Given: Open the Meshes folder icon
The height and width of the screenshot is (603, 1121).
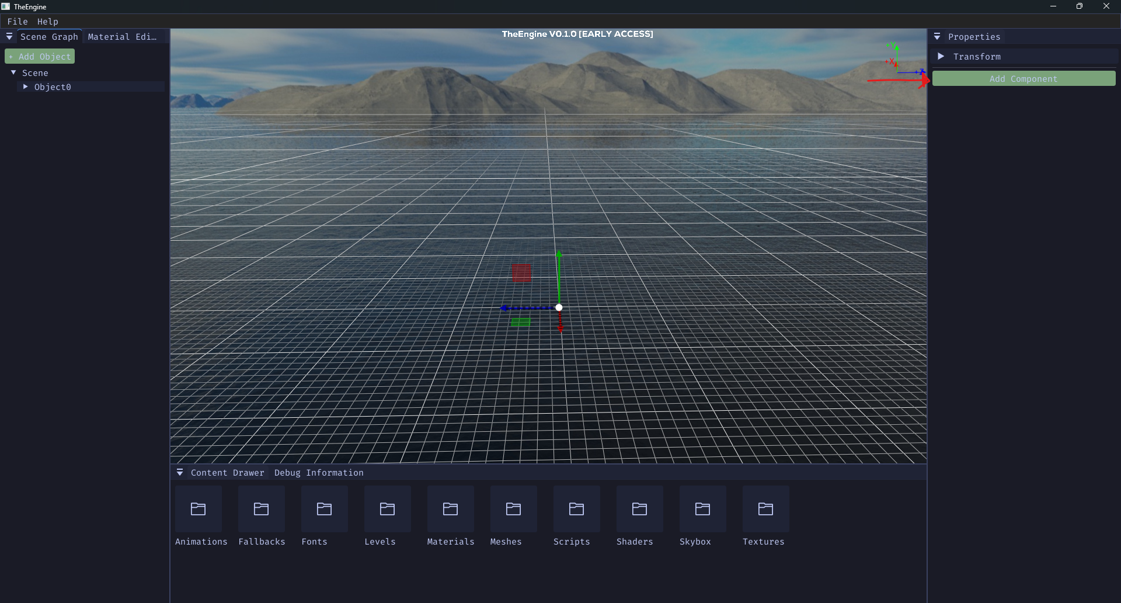Looking at the screenshot, I should pos(514,509).
